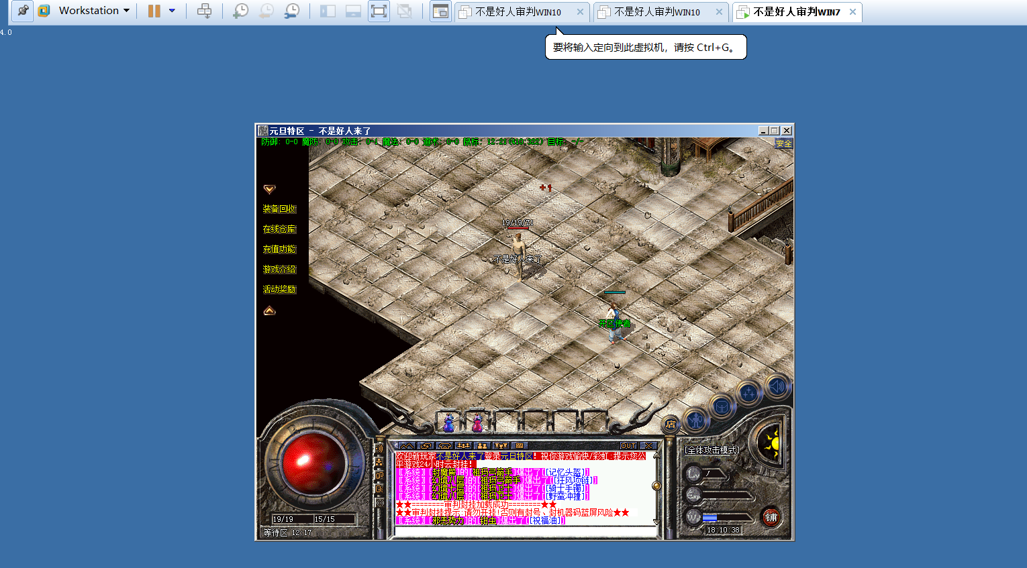
Task: Toggle the VMware library sidebar view
Action: coord(328,11)
